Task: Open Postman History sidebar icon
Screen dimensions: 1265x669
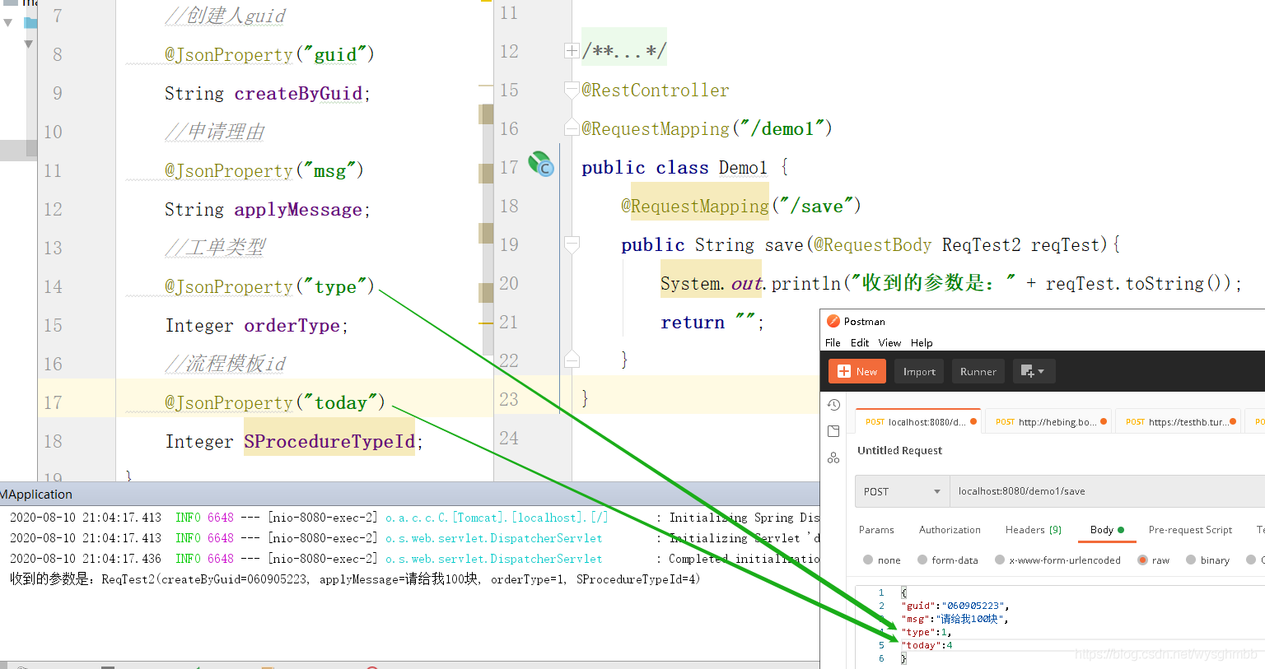Action: pos(833,405)
